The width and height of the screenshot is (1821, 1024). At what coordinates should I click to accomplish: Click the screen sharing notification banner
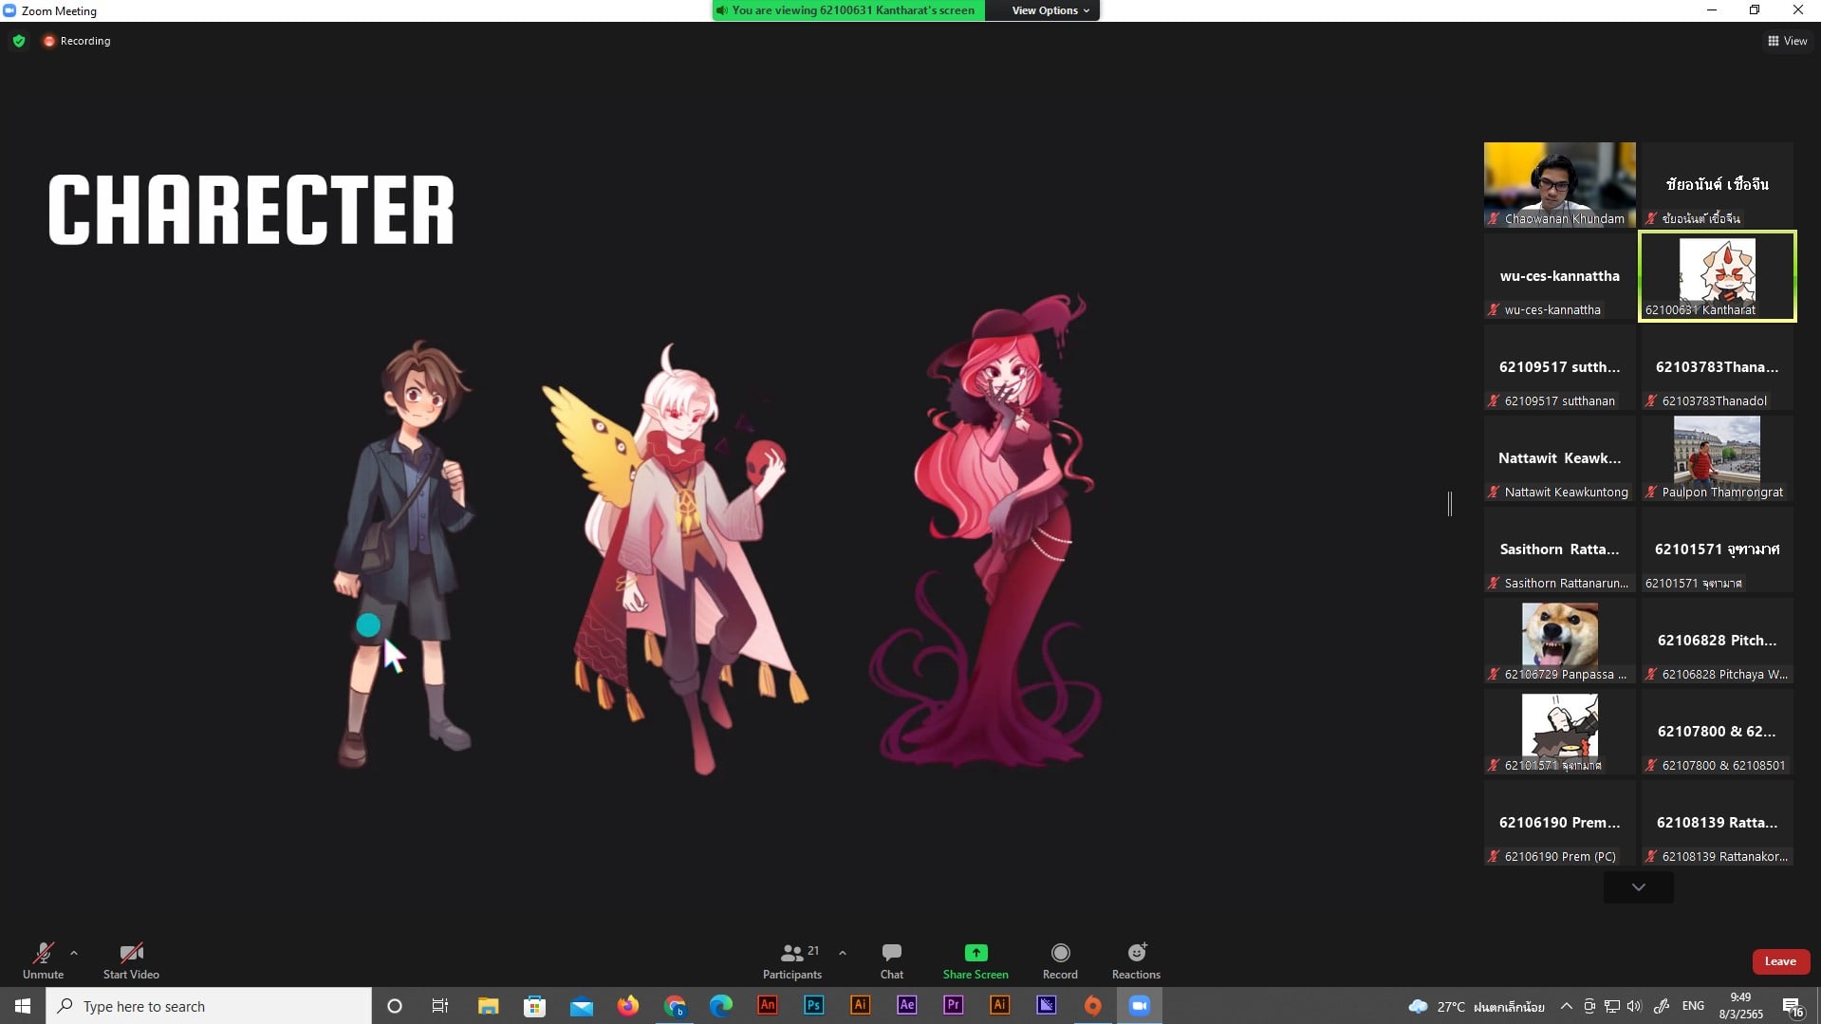[848, 10]
